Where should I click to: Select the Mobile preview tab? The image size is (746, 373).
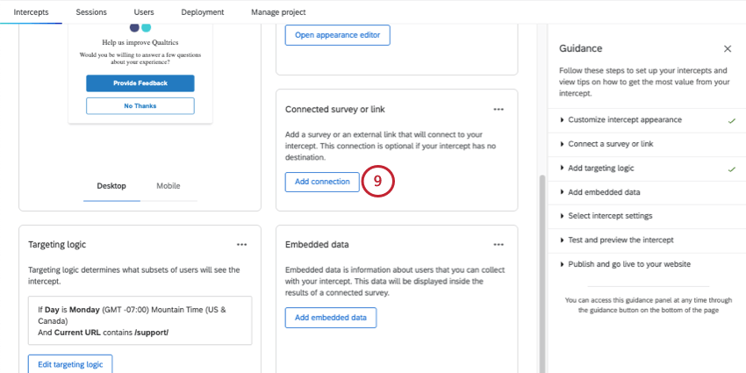(x=169, y=186)
